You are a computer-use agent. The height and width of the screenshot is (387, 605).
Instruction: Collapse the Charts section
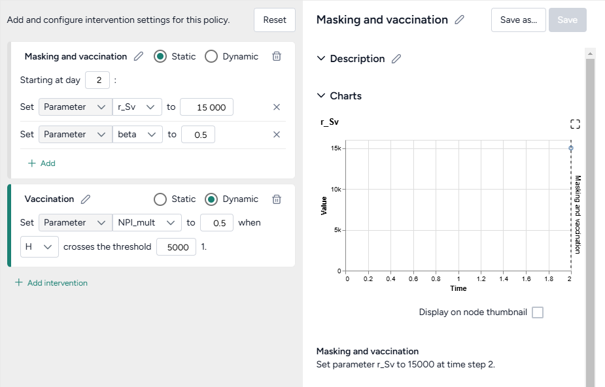(321, 96)
